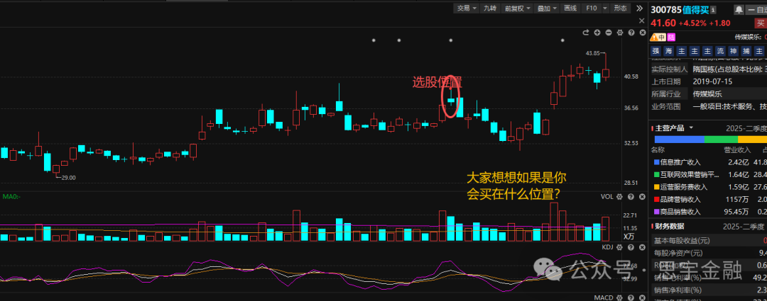Click the MA0 indicator label
This screenshot has height=301, width=767.
[x=12, y=197]
